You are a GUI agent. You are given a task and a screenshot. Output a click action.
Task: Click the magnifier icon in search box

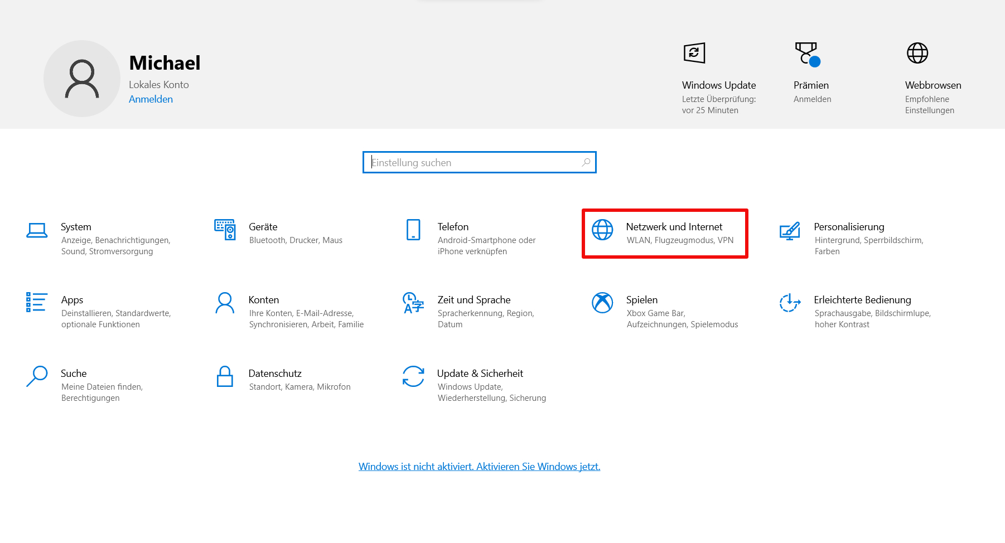point(586,163)
